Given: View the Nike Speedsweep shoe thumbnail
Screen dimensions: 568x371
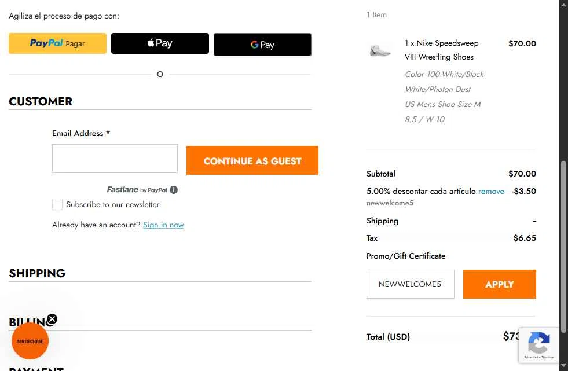Looking at the screenshot, I should click(x=380, y=50).
